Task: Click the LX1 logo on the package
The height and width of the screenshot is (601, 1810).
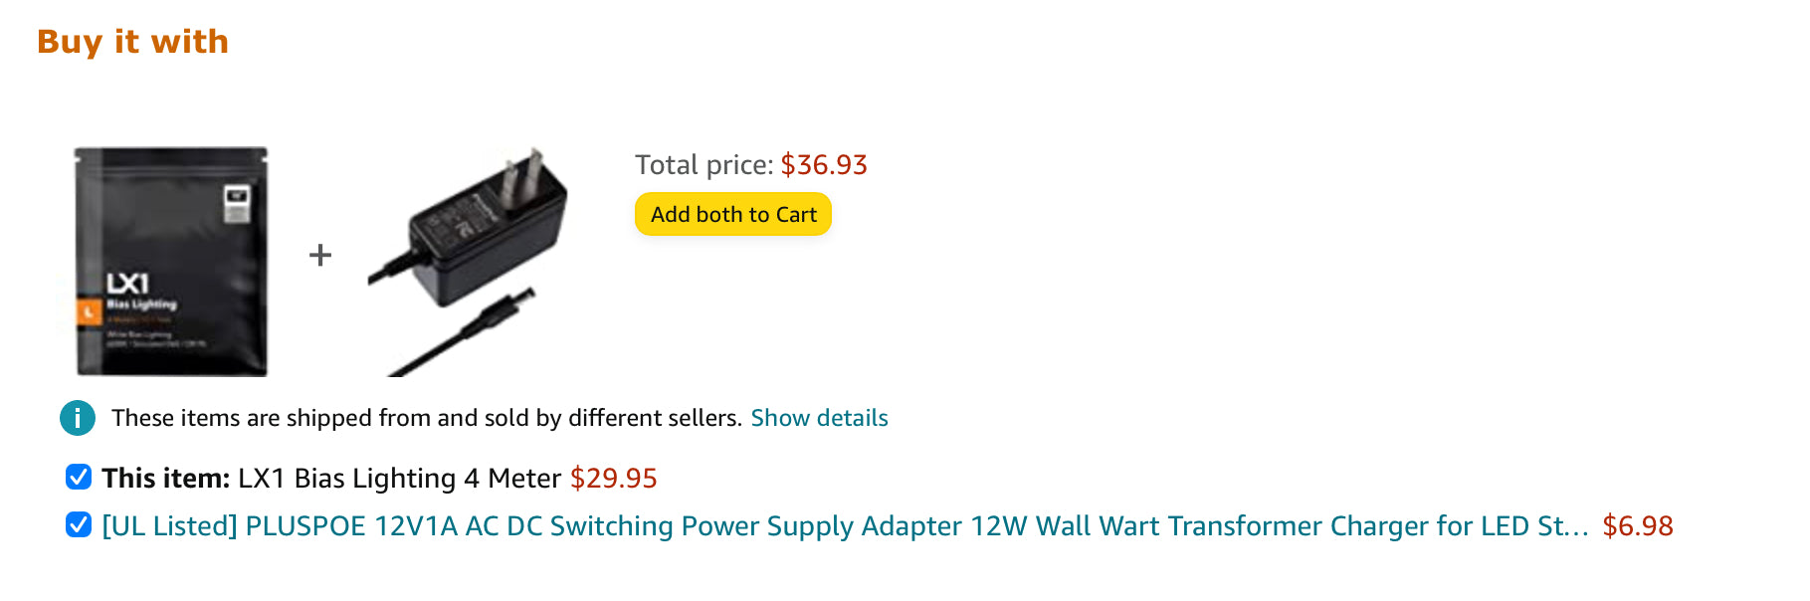Action: tap(127, 284)
